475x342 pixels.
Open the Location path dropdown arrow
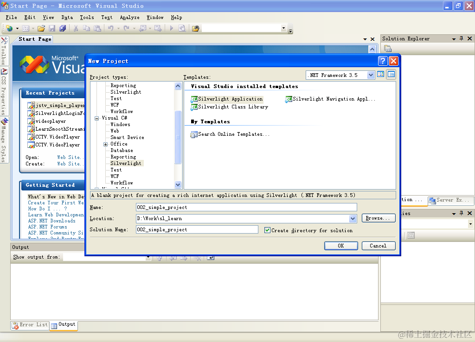[x=353, y=219]
